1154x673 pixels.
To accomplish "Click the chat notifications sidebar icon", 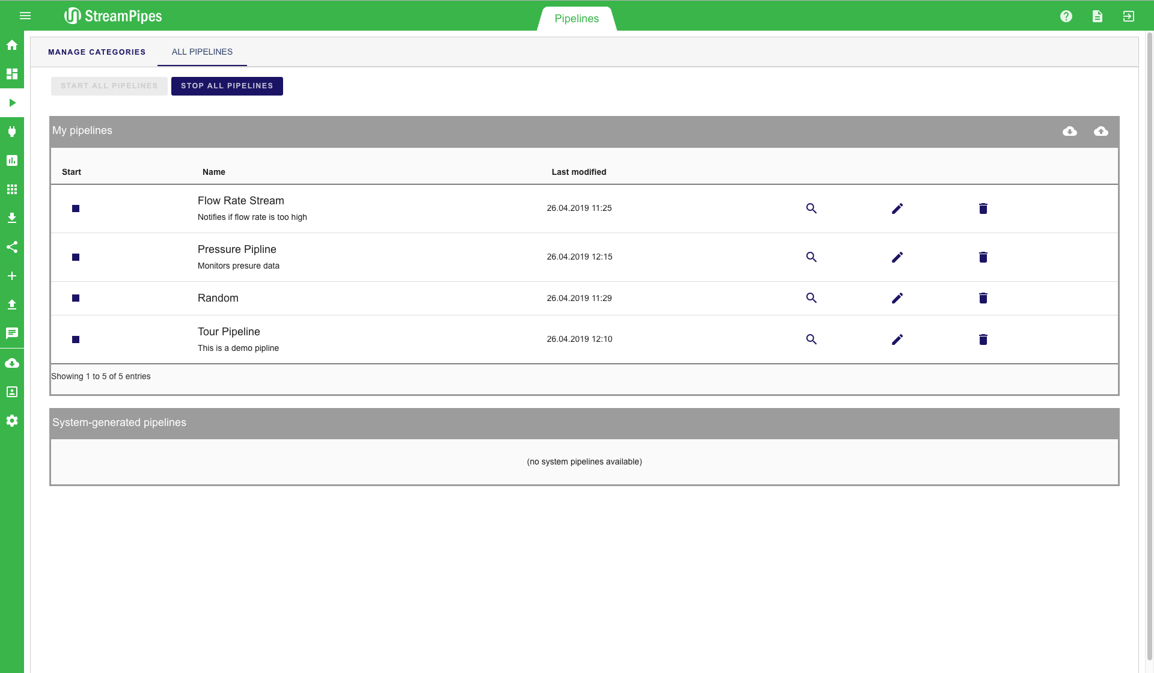I will click(12, 333).
